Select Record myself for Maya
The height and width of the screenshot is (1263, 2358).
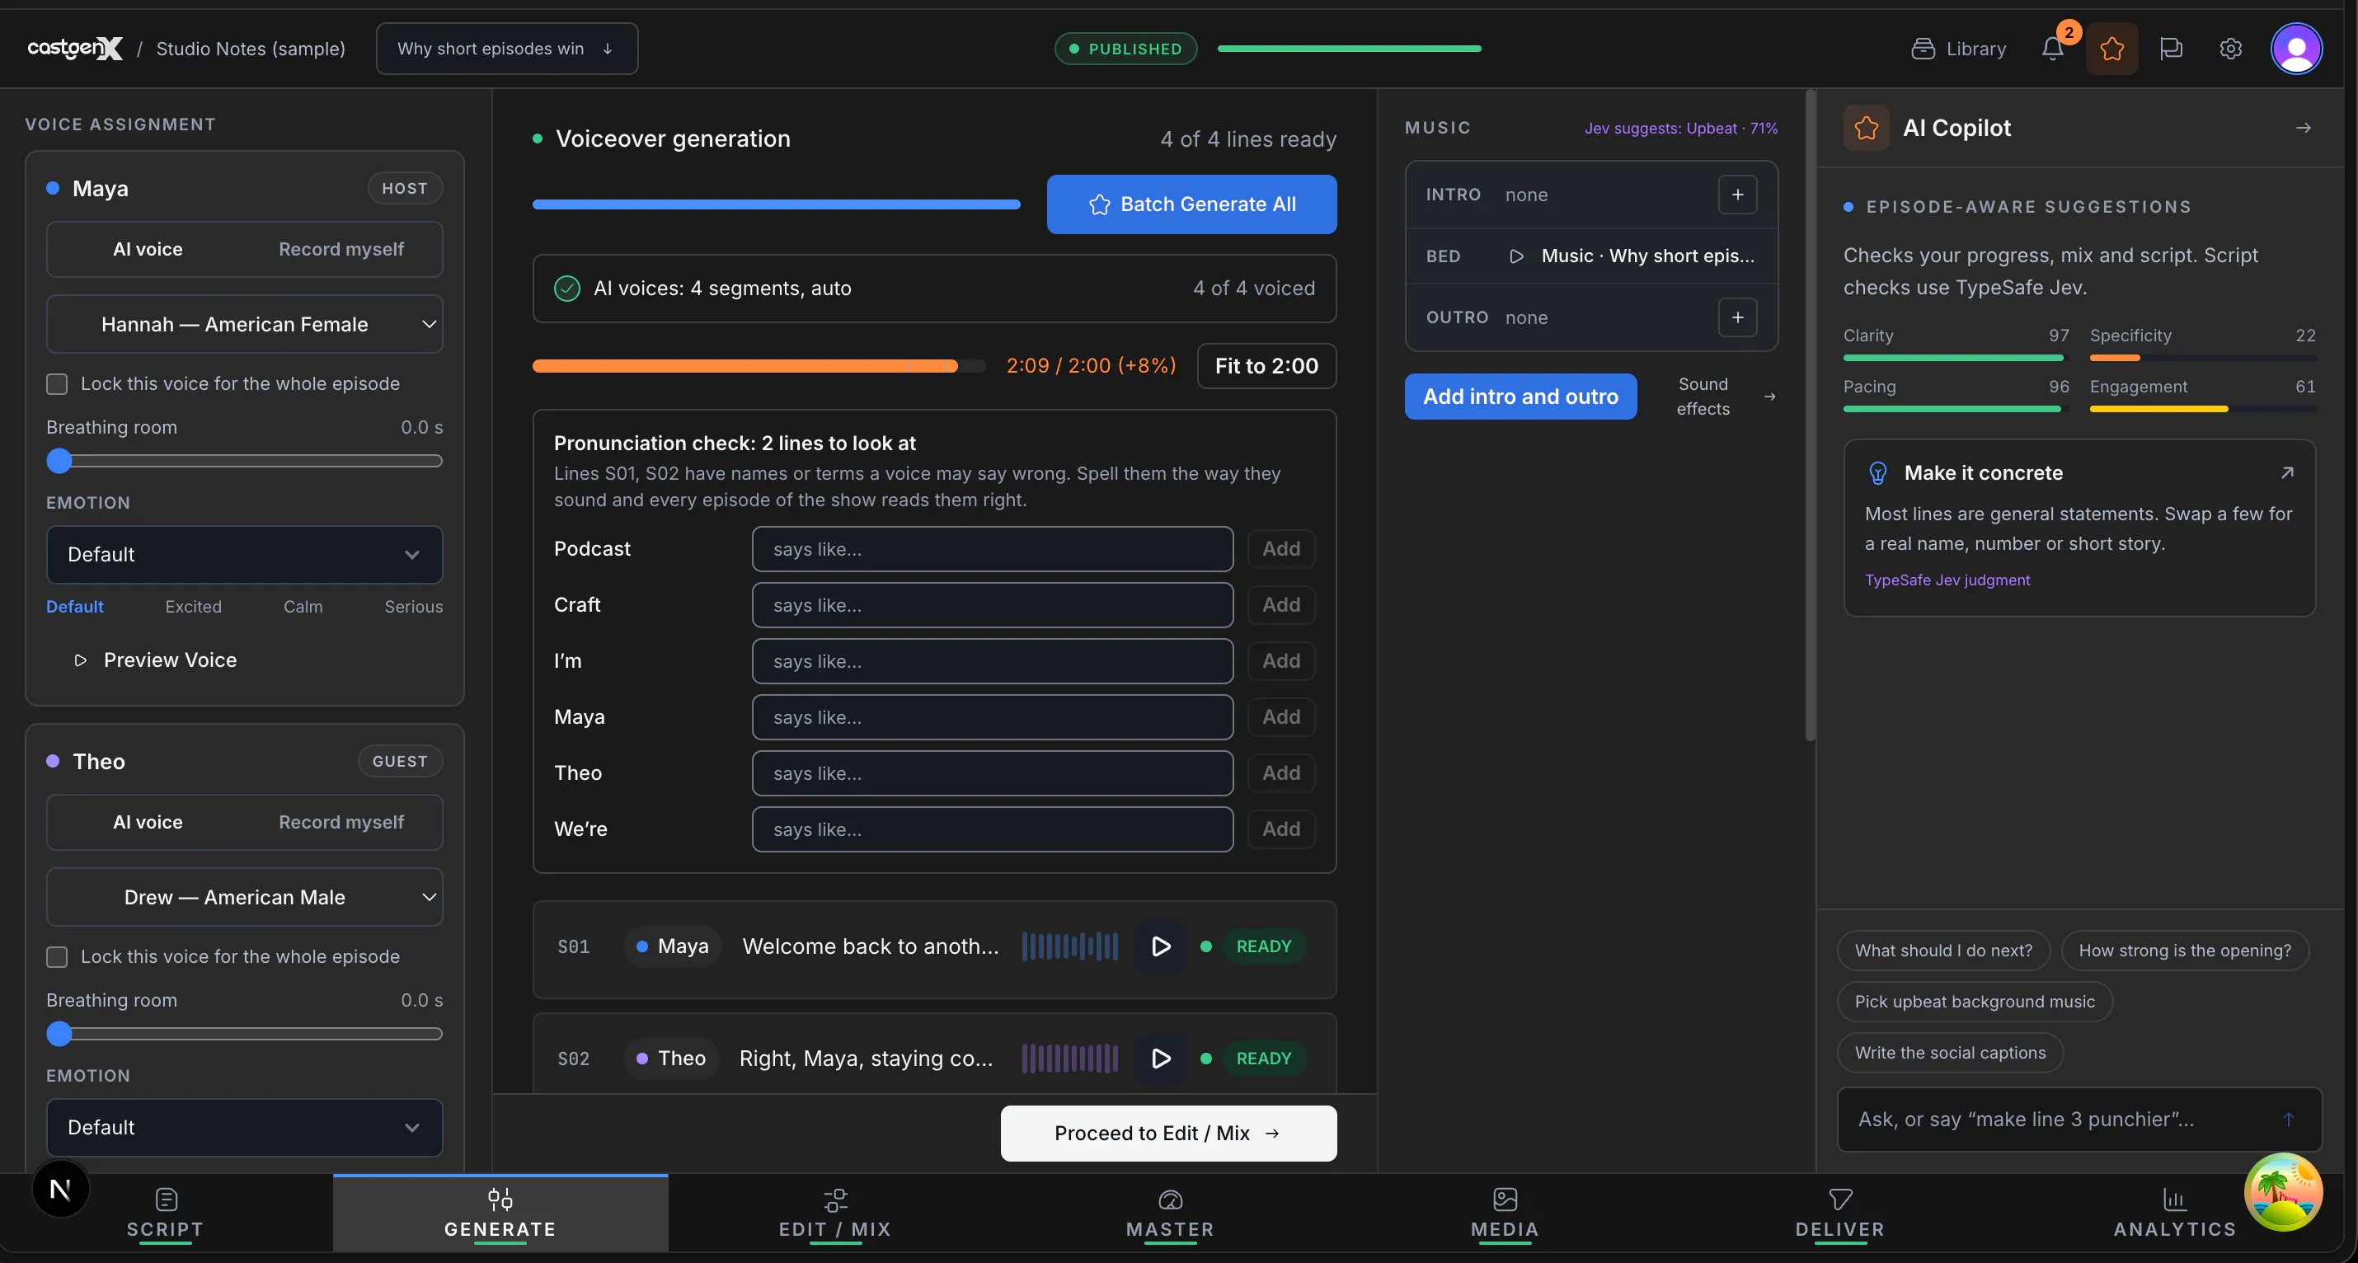[x=341, y=249]
